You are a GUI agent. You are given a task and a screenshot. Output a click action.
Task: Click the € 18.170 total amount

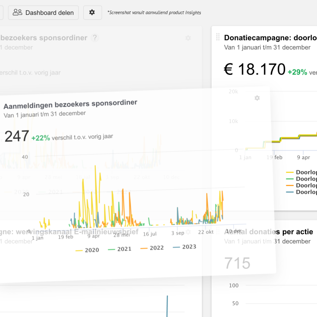pos(255,69)
